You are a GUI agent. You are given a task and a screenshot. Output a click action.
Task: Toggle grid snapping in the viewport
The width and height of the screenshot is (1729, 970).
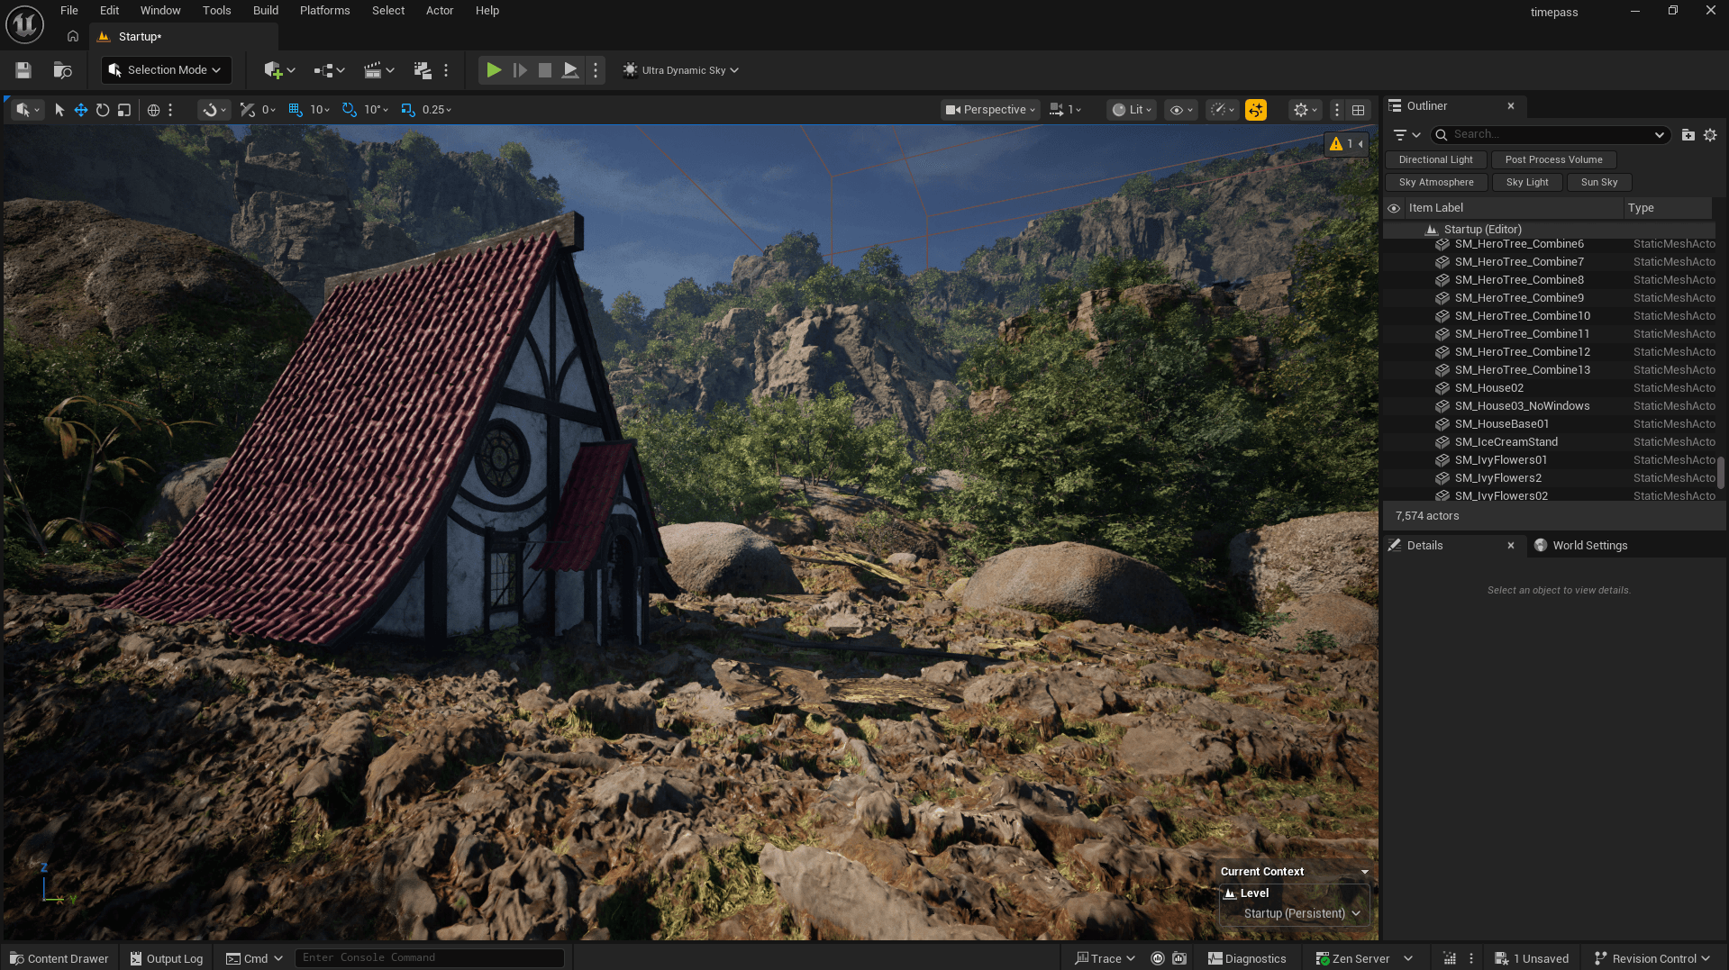(x=296, y=110)
